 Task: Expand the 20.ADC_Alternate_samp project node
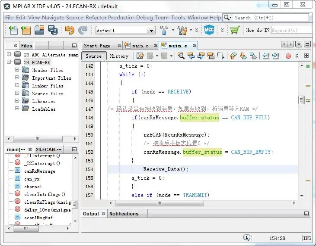coord(9,54)
